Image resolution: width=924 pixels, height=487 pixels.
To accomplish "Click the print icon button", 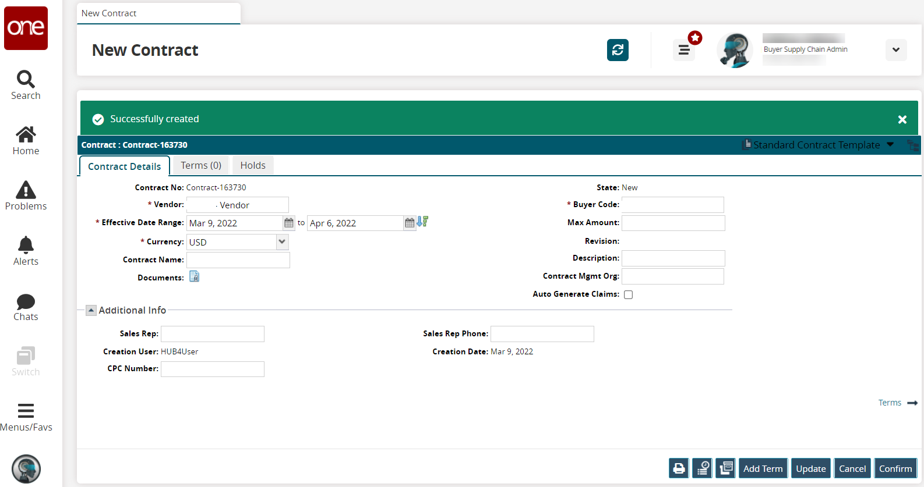I will 679,468.
